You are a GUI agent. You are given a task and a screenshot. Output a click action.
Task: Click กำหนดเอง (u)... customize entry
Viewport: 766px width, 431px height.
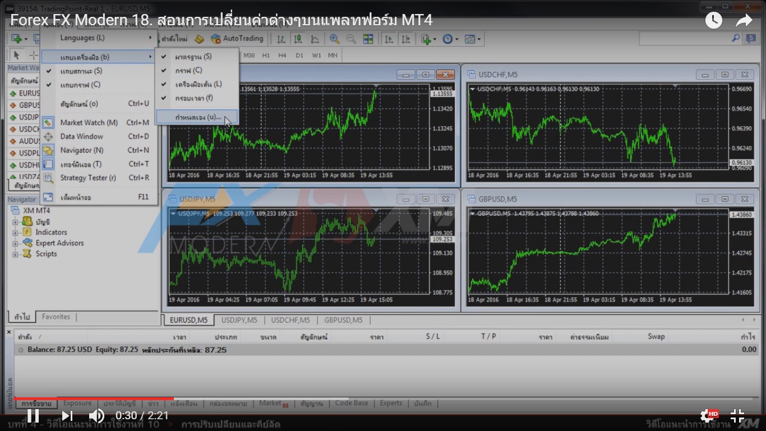point(197,117)
